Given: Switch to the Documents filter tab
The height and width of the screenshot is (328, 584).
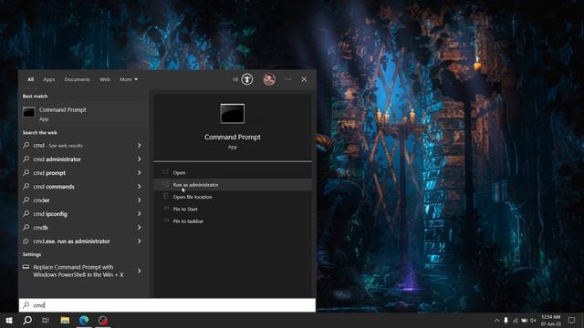Looking at the screenshot, I should point(77,79).
